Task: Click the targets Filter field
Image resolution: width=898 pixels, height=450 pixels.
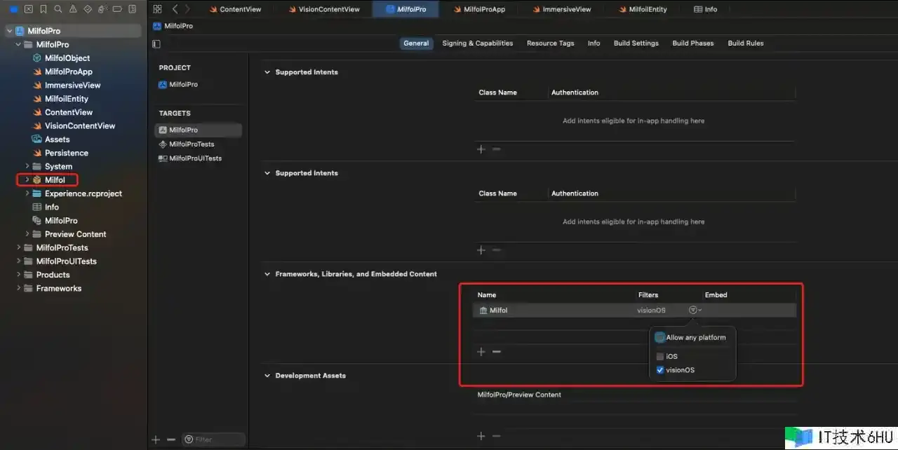Action: 213,439
